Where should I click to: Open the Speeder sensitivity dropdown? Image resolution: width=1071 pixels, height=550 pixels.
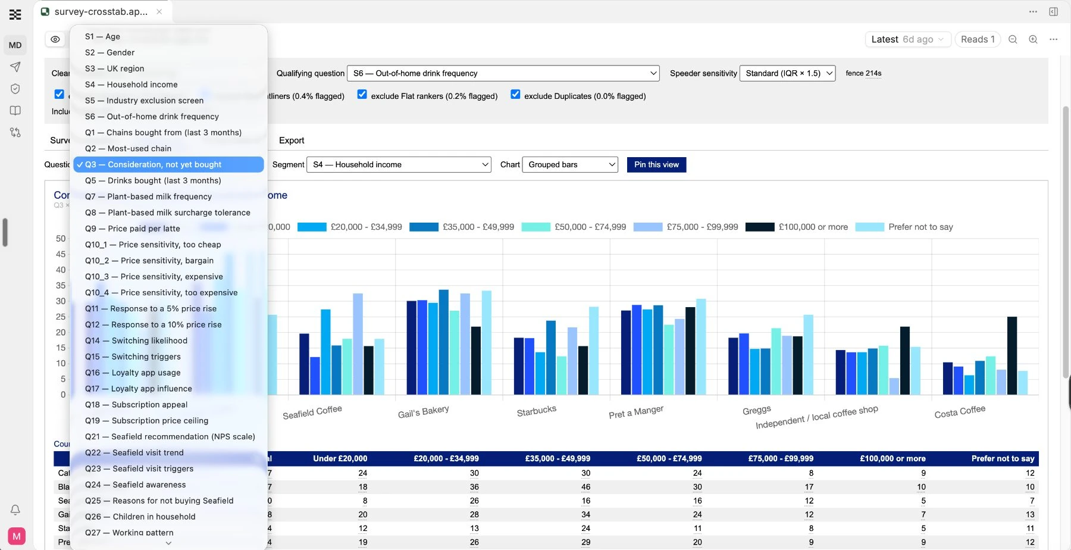point(787,73)
